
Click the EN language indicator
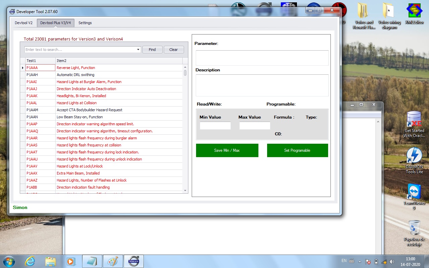(344, 261)
